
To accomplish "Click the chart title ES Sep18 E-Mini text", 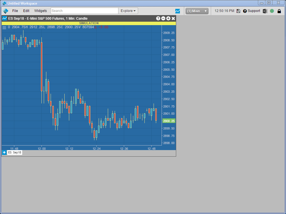I will pos(48,18).
